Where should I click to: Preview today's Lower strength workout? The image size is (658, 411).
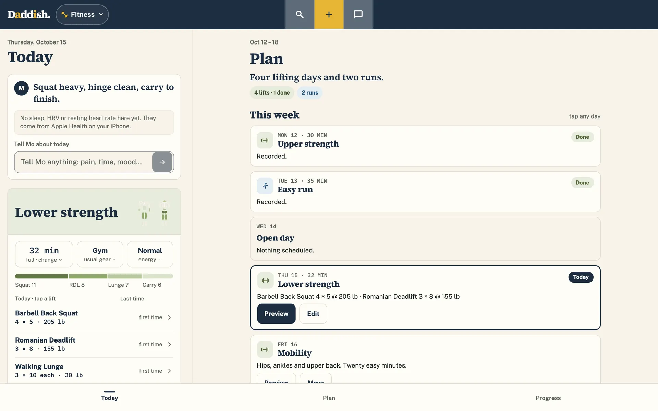(x=276, y=314)
